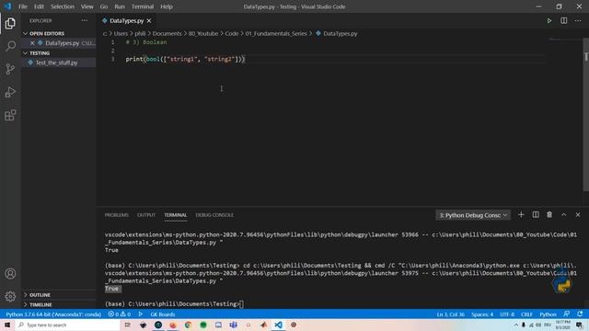Open the File menu

[x=23, y=6]
